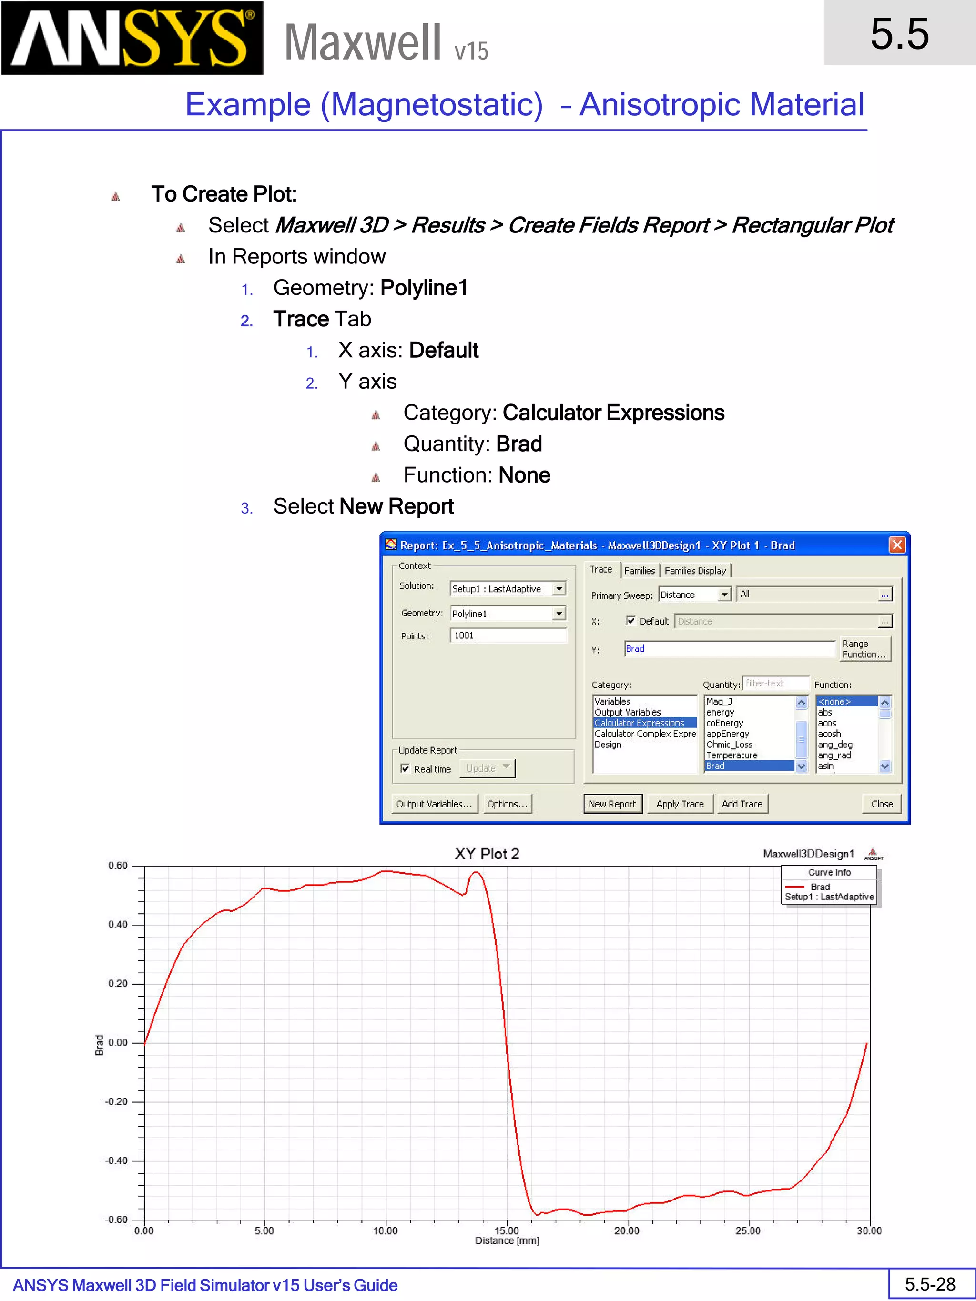
Task: Click the Quantity filter-text input box
Action: pos(776,684)
